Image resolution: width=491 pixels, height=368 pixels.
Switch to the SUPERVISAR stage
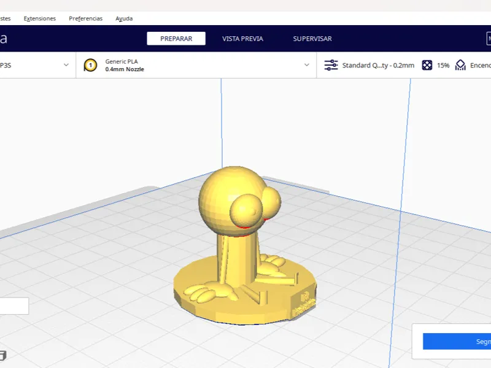tap(312, 39)
